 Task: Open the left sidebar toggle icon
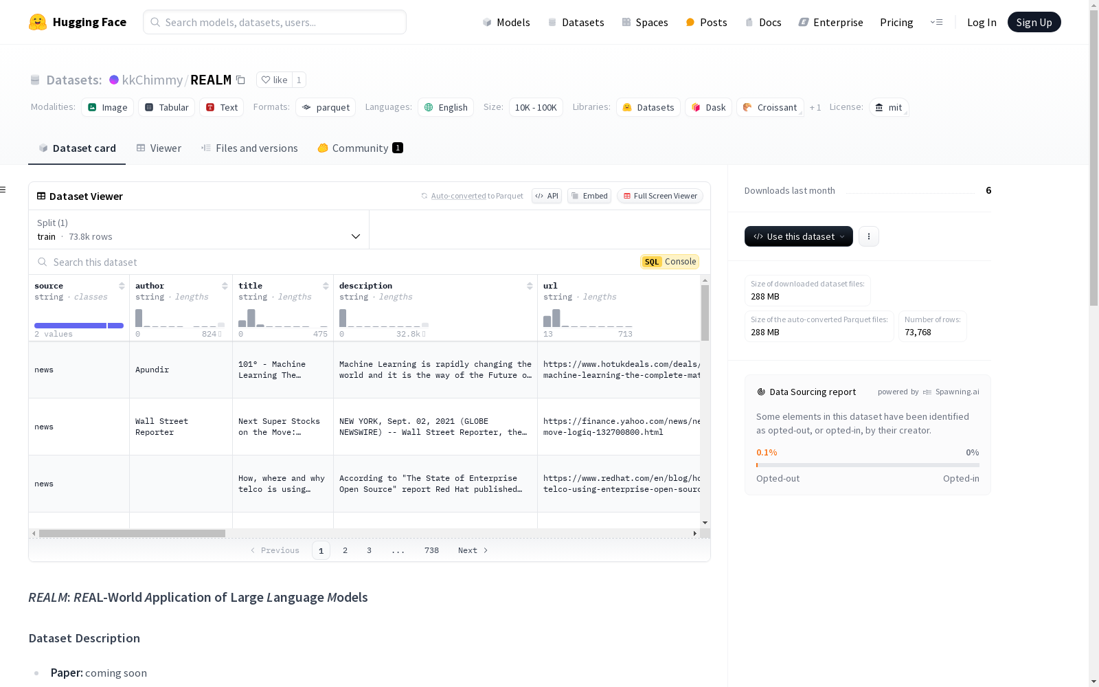(3, 190)
